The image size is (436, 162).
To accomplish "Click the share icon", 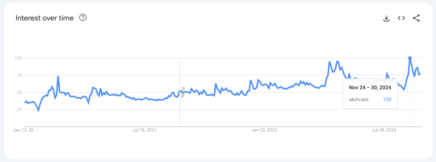I will point(416,18).
